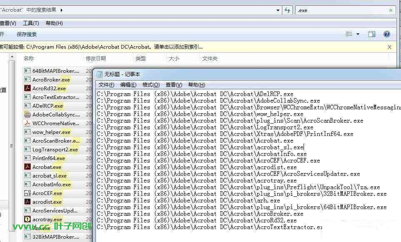
Task: Select acrobat_sl.exe file icon
Action: [x=27, y=175]
